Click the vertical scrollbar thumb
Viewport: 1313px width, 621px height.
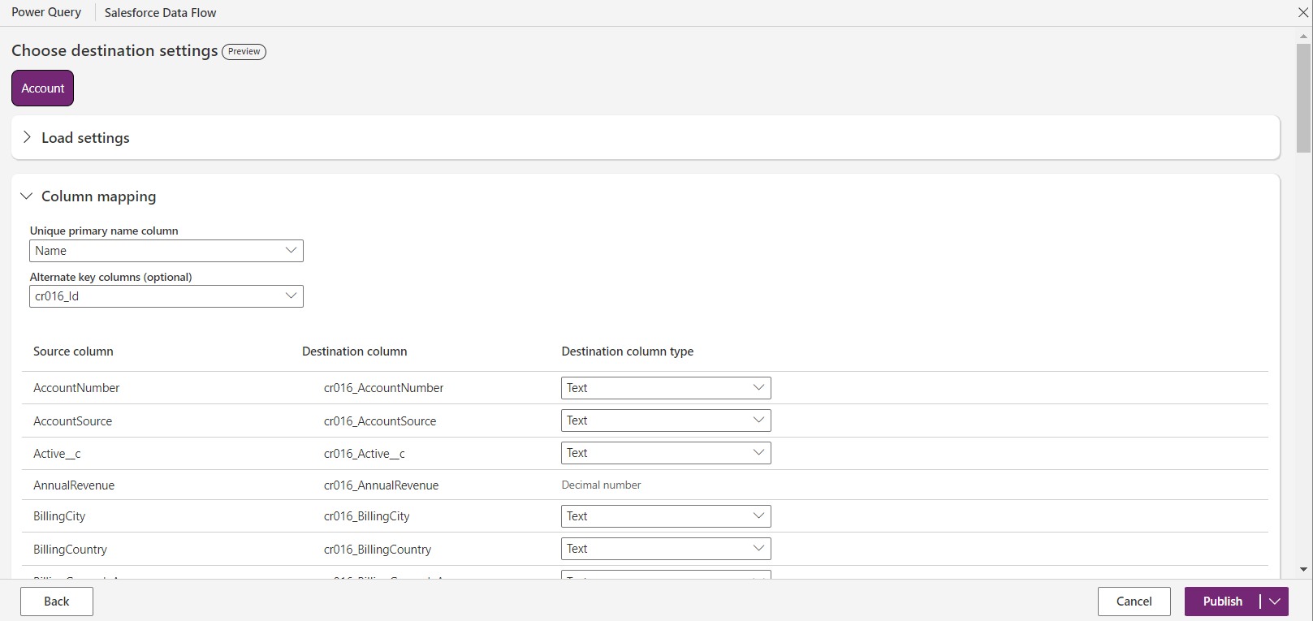click(1304, 97)
